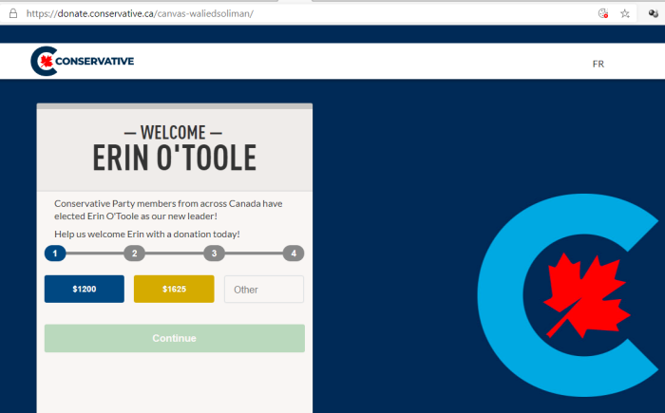Click the Other amount input field
The height and width of the screenshot is (413, 665).
click(x=264, y=290)
